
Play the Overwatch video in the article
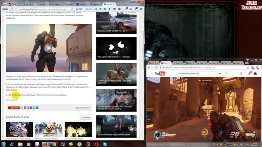[x=48, y=48]
